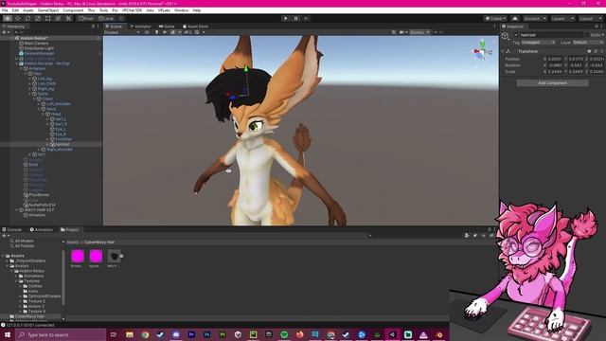606x341 pixels.
Task: Open the Collab dropdown
Action: tap(495, 18)
